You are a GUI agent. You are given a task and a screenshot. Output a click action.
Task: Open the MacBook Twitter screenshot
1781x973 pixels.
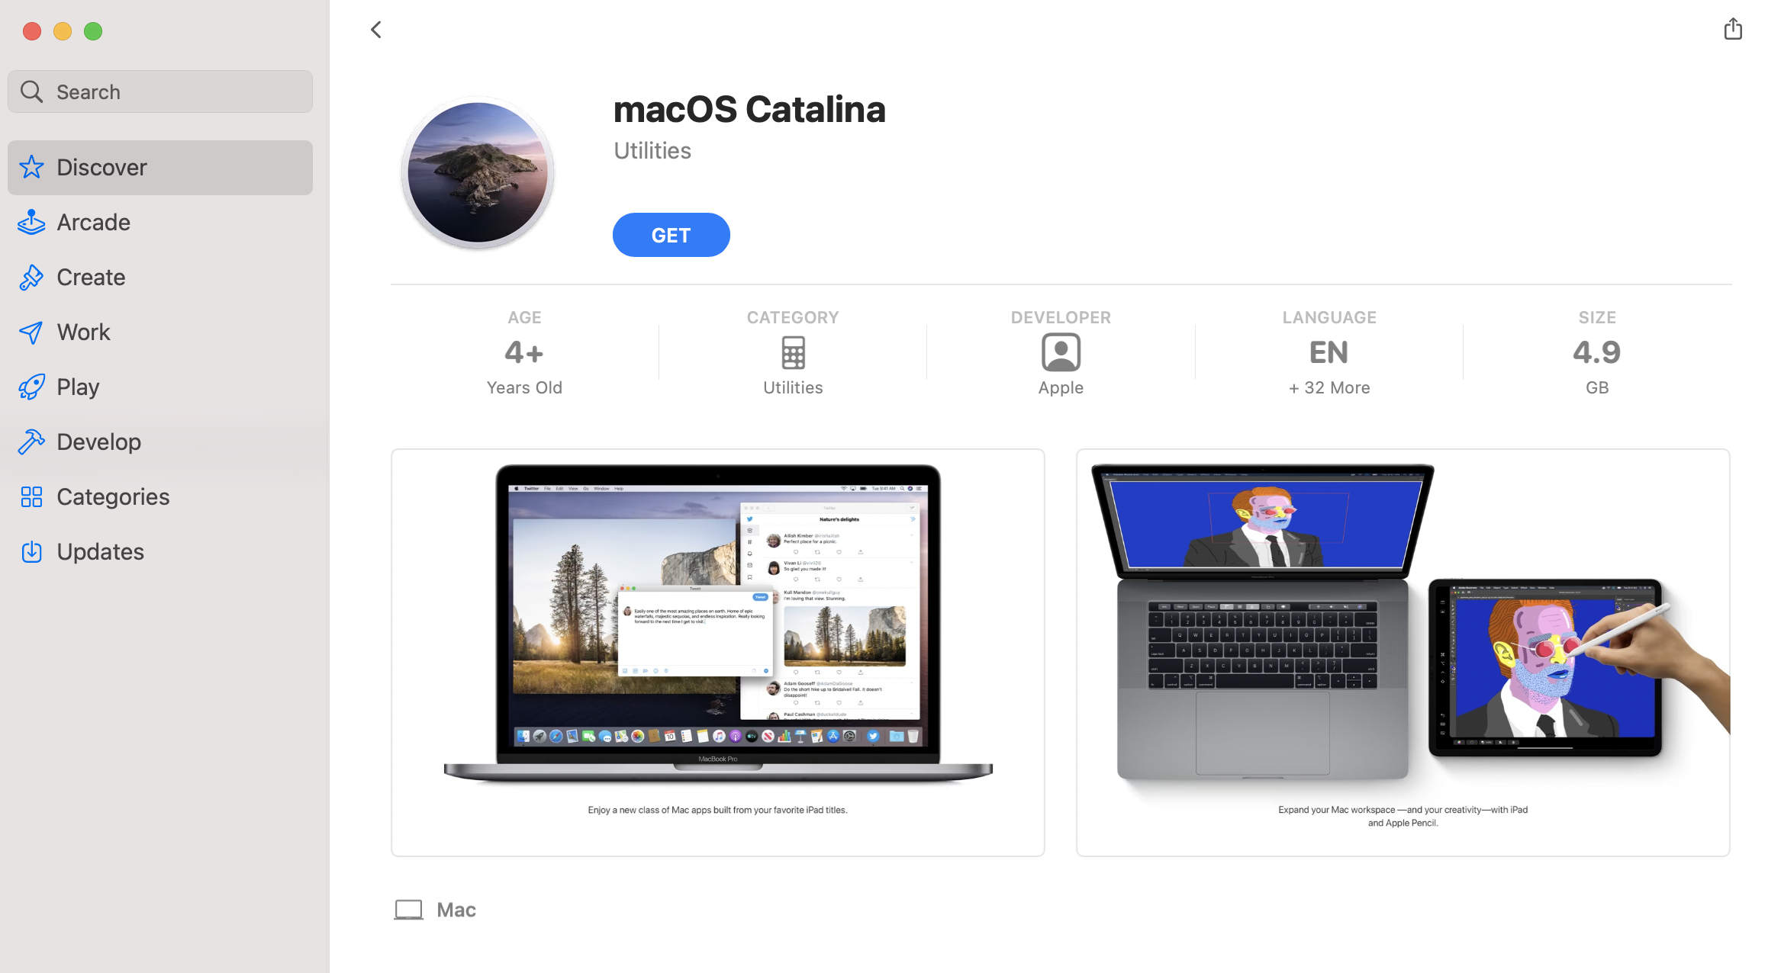(717, 652)
